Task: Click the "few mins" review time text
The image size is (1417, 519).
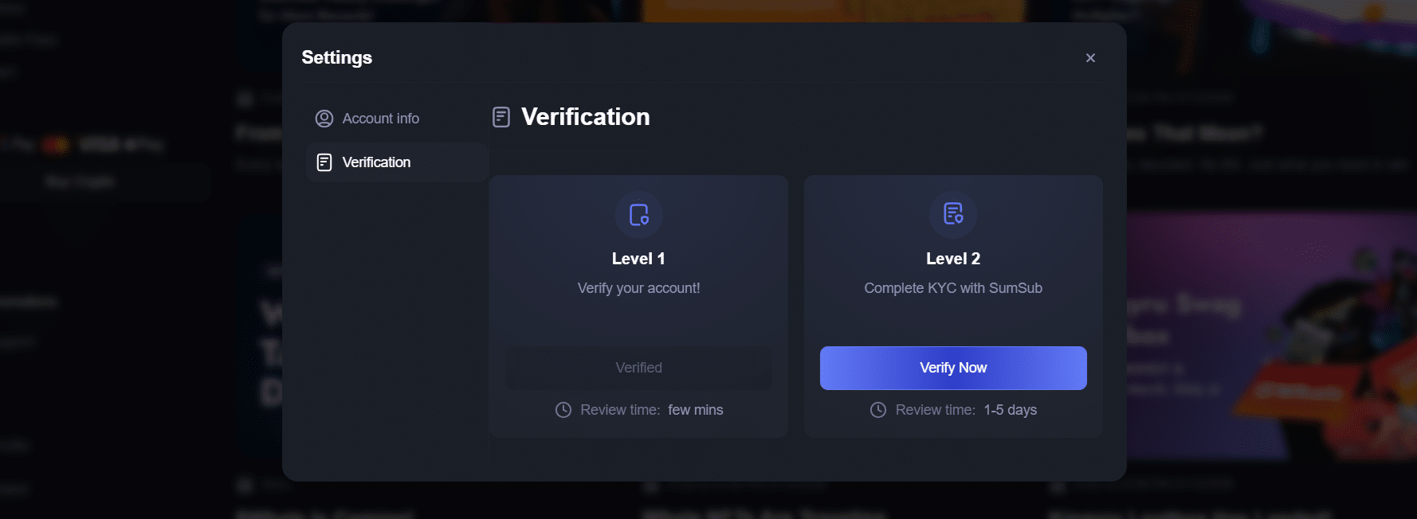Action: 695,410
